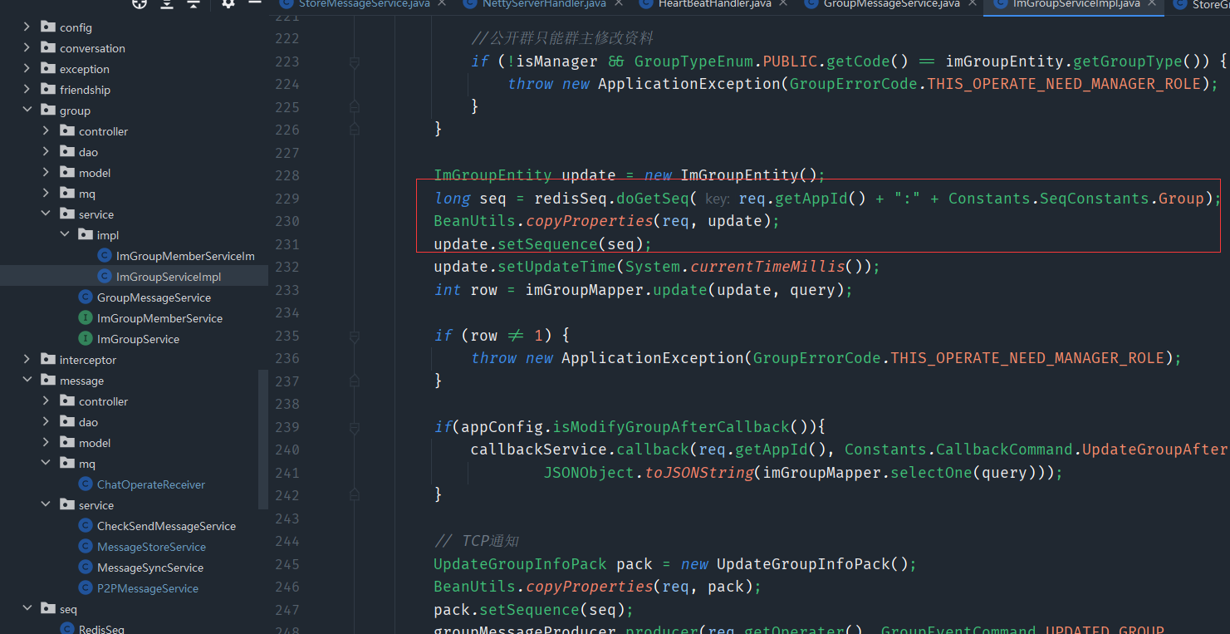Click the P2PMessageService class icon
The height and width of the screenshot is (634, 1230).
[85, 588]
